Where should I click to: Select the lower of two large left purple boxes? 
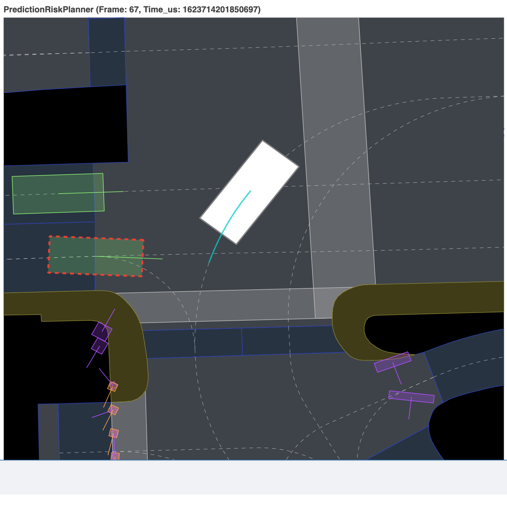coord(100,346)
